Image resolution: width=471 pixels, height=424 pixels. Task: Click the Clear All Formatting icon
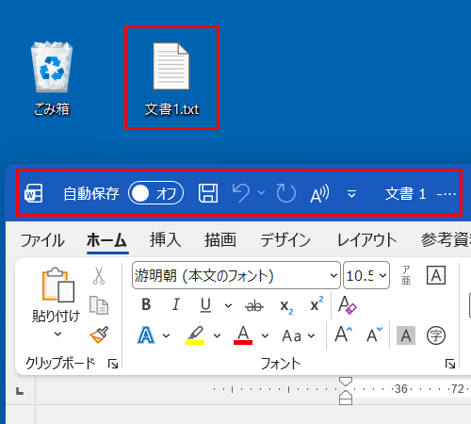click(x=347, y=304)
